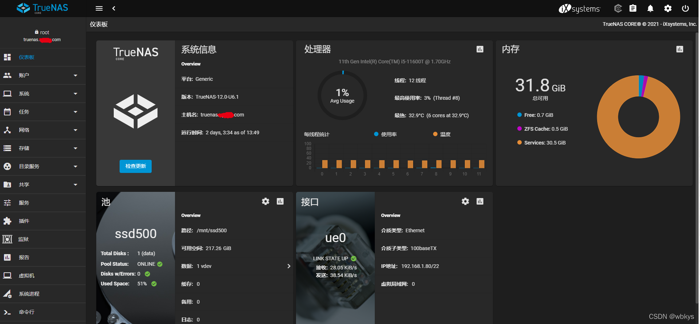700x324 pixels.
Task: Click the TrueNAS-12.0-U6.1 version text
Action: coord(217,97)
